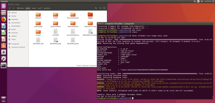
Task: Select the meta-skeleton folder
Action: (73, 24)
